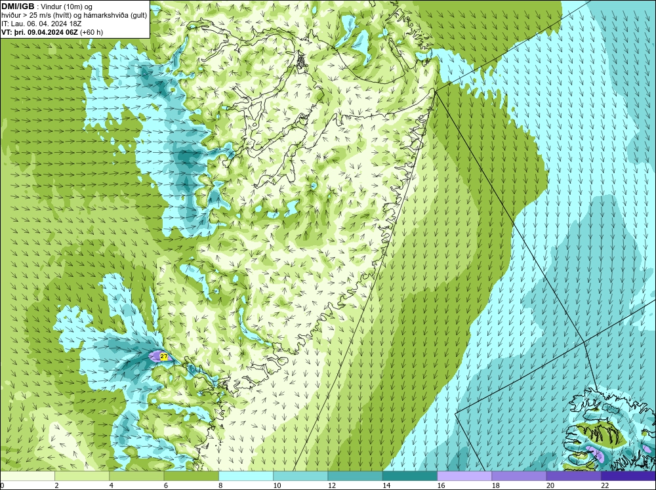Click the legend label 2
This screenshot has height=490, width=656.
click(56, 485)
